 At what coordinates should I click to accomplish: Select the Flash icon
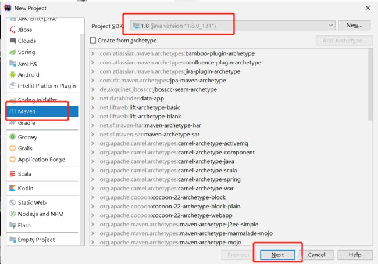13,225
